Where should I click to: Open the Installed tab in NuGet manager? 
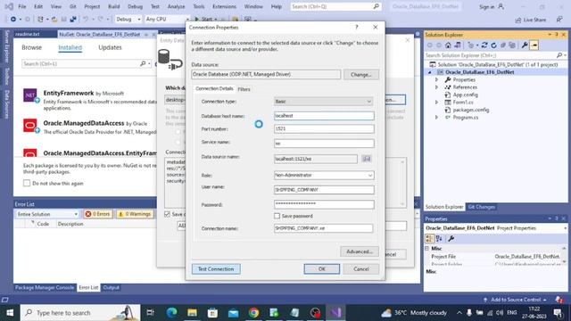click(x=70, y=47)
